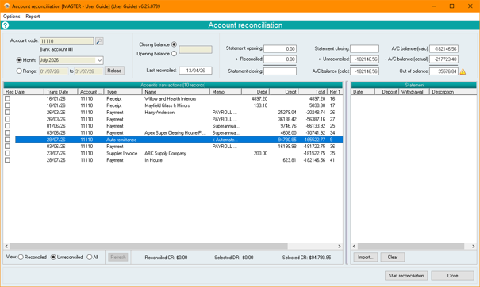Click the Reload button
This screenshot has height=287, width=480.
pos(114,71)
